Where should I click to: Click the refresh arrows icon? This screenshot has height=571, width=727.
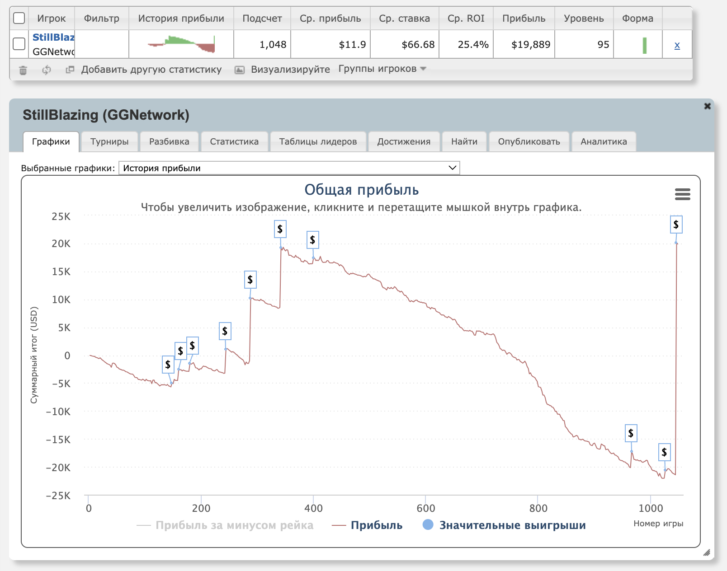coord(46,70)
